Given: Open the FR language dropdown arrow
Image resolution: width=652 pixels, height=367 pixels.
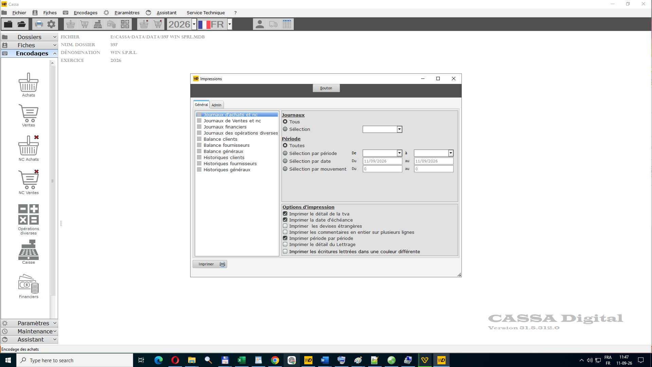Looking at the screenshot, I should 230,24.
